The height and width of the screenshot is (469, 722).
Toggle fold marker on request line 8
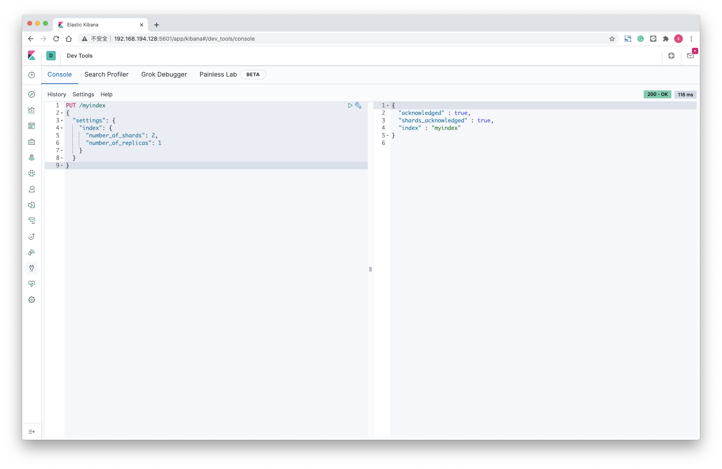pos(62,158)
